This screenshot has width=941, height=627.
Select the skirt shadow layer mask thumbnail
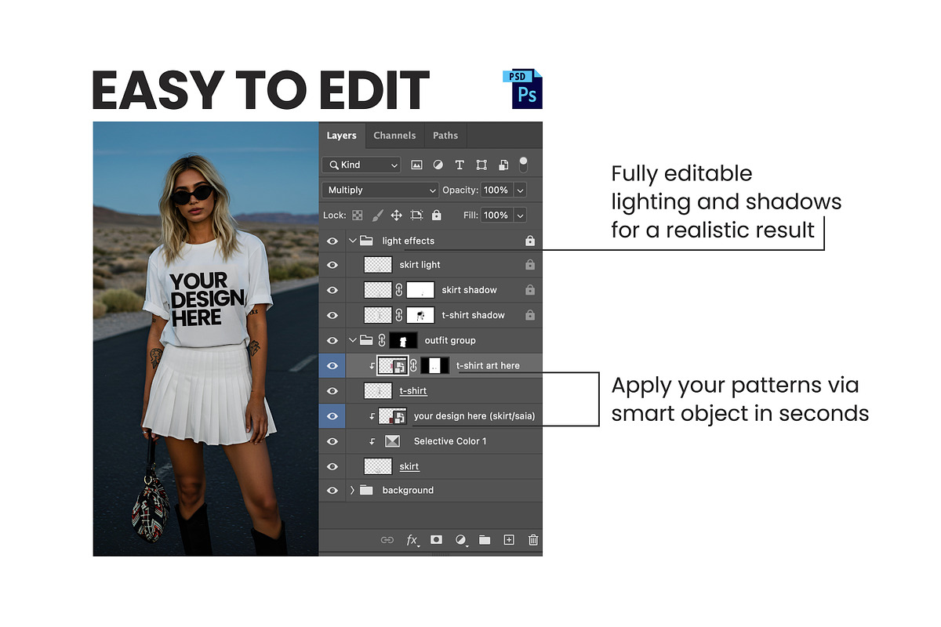pos(420,290)
